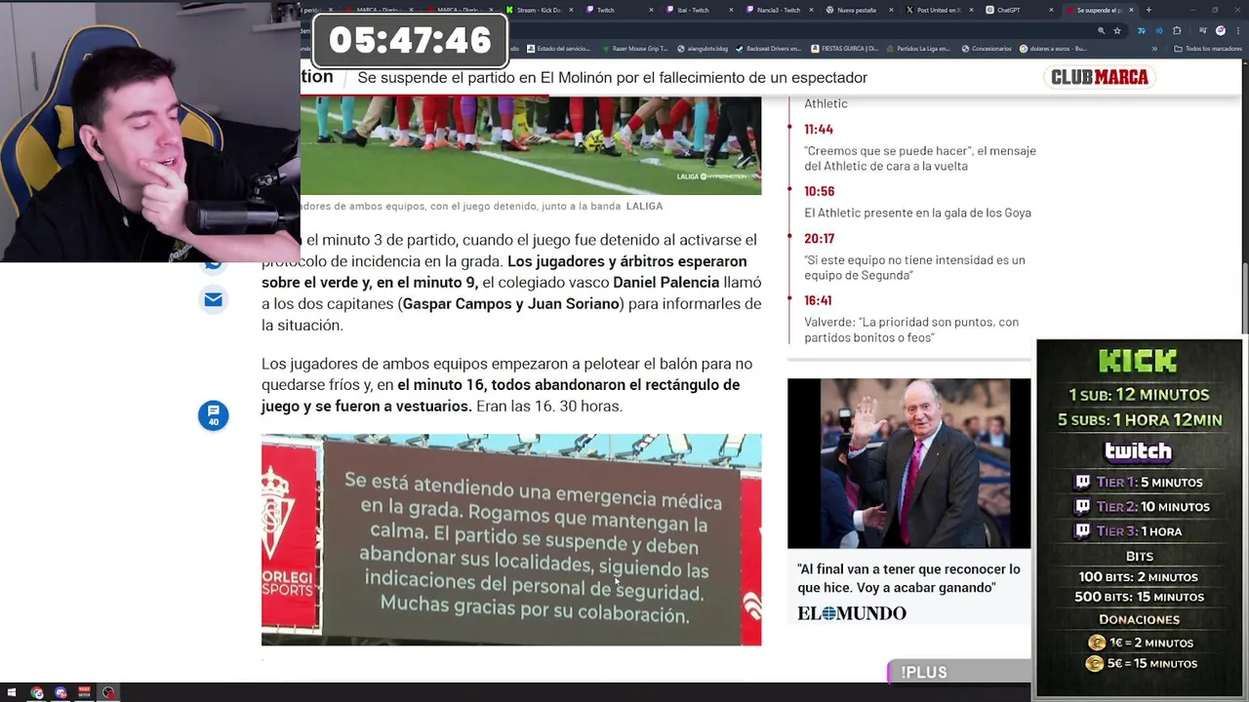The width and height of the screenshot is (1249, 702).
Task: Close the Post United en X tab
Action: click(x=972, y=10)
